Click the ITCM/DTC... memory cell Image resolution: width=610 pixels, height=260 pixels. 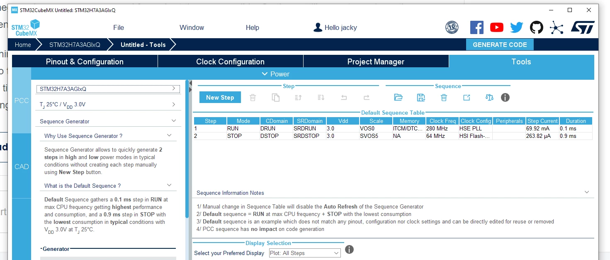(x=409, y=129)
